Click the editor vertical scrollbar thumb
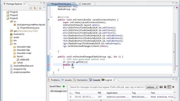This screenshot has height=101, width=180. click(174, 52)
